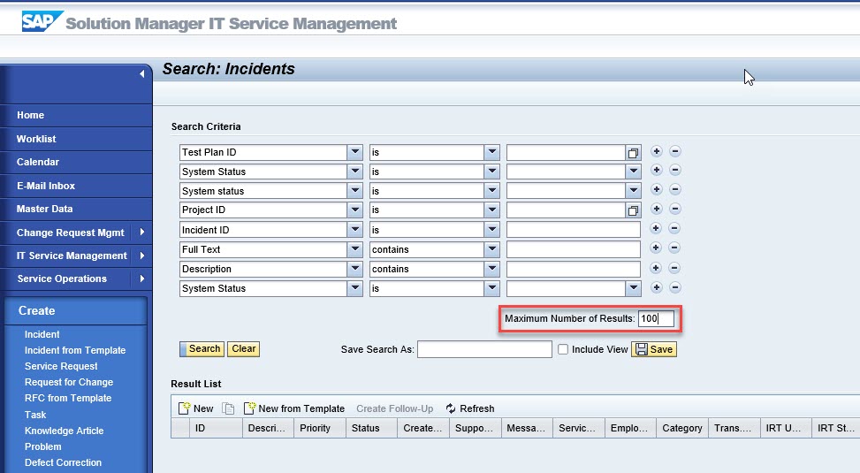Image resolution: width=860 pixels, height=473 pixels.
Task: Open E-Mail Inbox from navigation
Action: coord(46,186)
